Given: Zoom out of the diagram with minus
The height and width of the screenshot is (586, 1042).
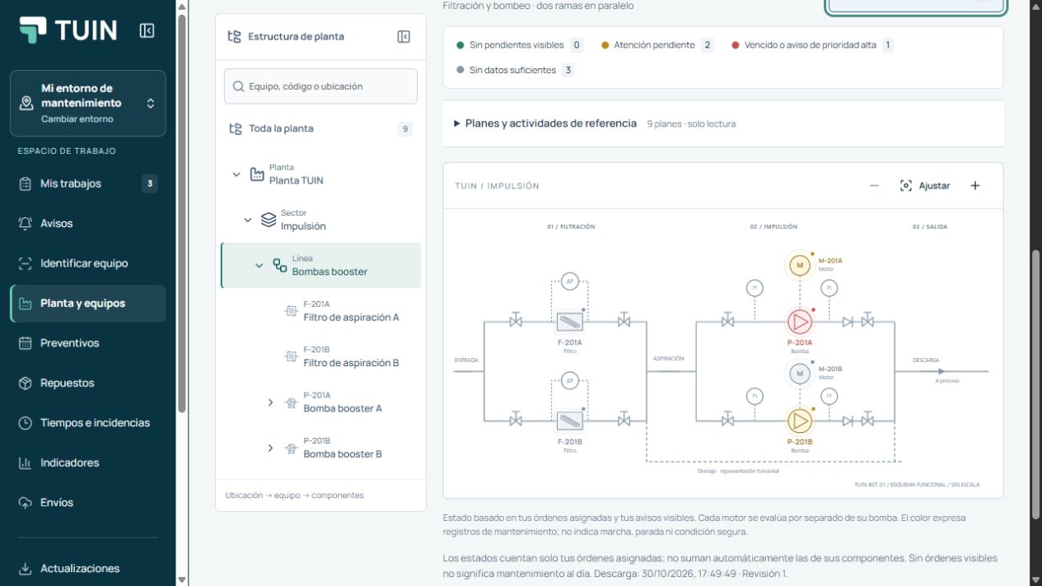Looking at the screenshot, I should [874, 186].
